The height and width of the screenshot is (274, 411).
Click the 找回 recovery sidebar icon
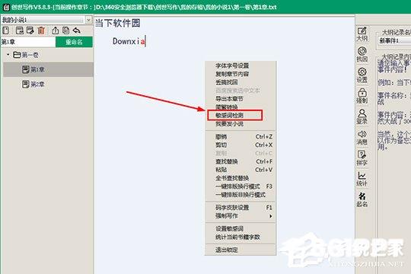(362, 55)
